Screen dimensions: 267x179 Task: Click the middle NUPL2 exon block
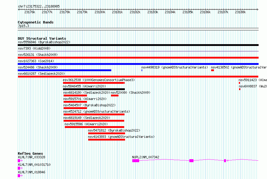click(x=191, y=161)
